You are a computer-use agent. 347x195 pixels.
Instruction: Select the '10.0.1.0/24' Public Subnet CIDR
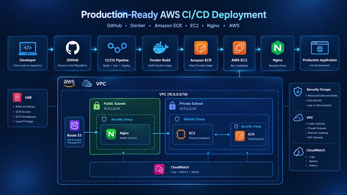pyautogui.click(x=112, y=109)
